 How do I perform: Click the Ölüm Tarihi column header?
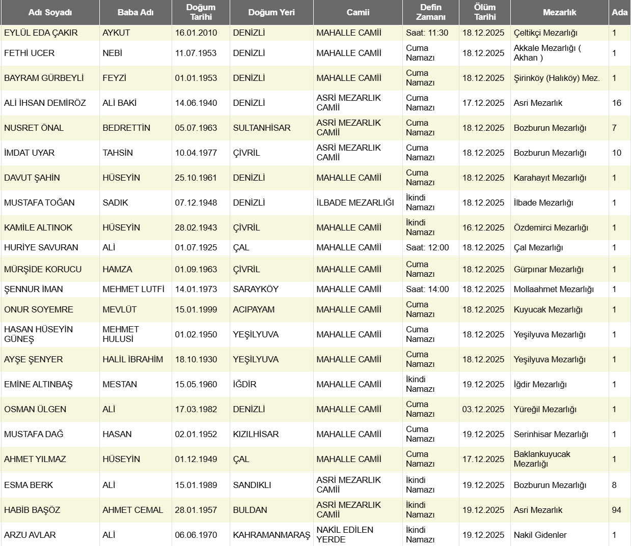coord(485,12)
